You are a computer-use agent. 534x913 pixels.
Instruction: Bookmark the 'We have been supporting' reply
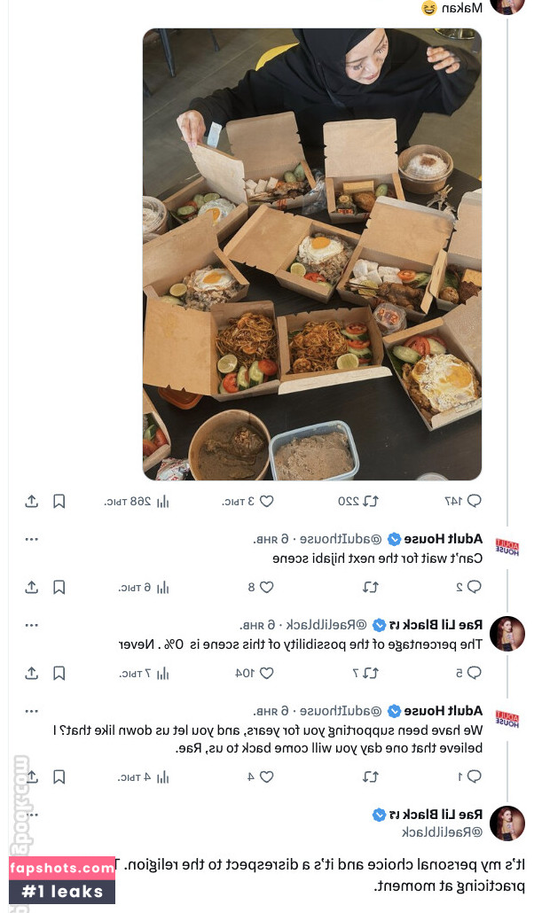pos(59,776)
